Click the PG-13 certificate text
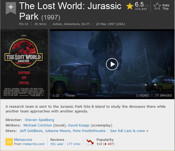175x151 pixels. pyautogui.click(x=24, y=24)
